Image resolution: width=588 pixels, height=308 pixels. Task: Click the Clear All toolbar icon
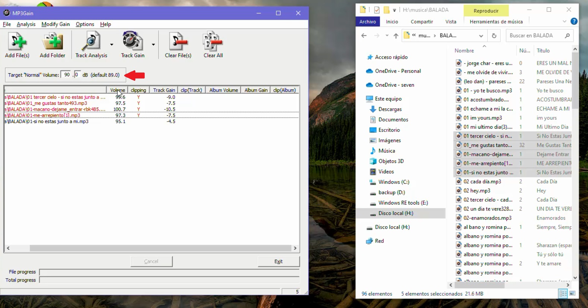213,45
